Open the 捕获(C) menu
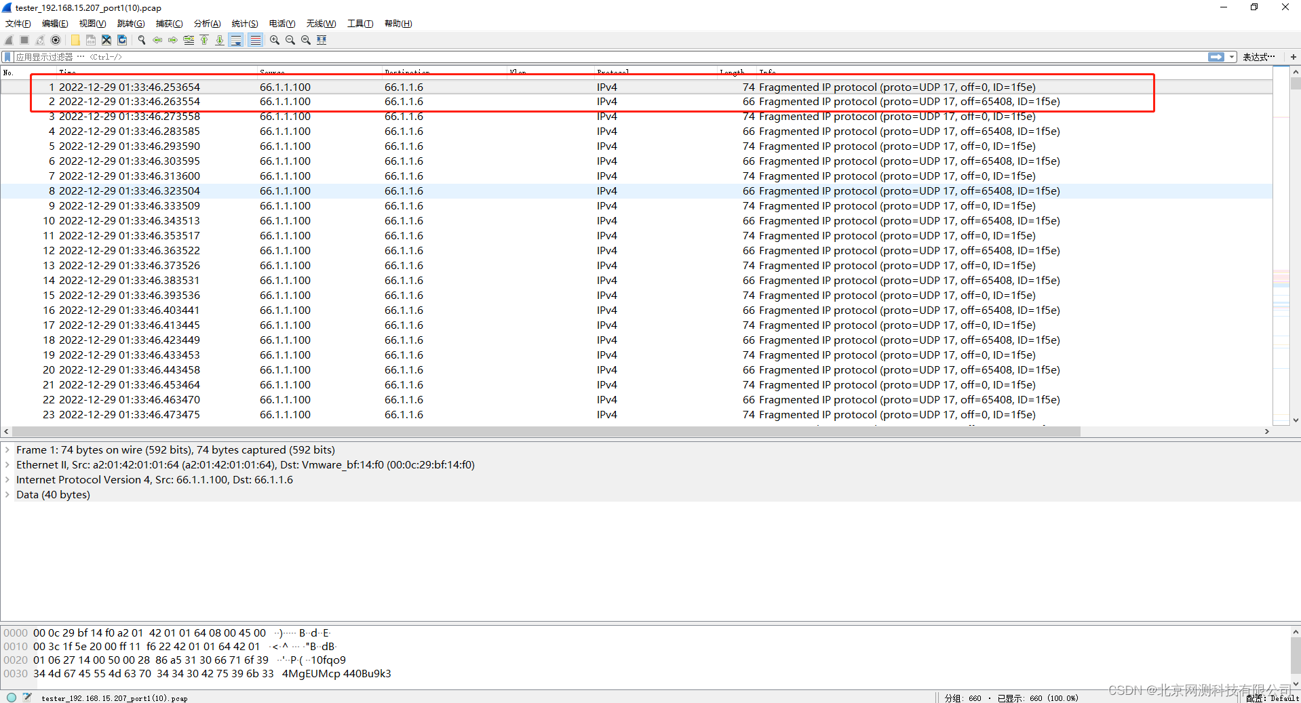Image resolution: width=1301 pixels, height=703 pixels. [169, 24]
